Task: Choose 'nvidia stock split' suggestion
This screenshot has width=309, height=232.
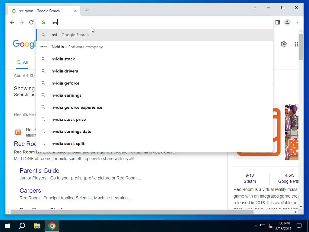Action: tap(155, 143)
